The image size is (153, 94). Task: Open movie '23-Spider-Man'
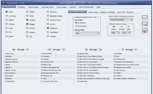[x=83, y=54]
